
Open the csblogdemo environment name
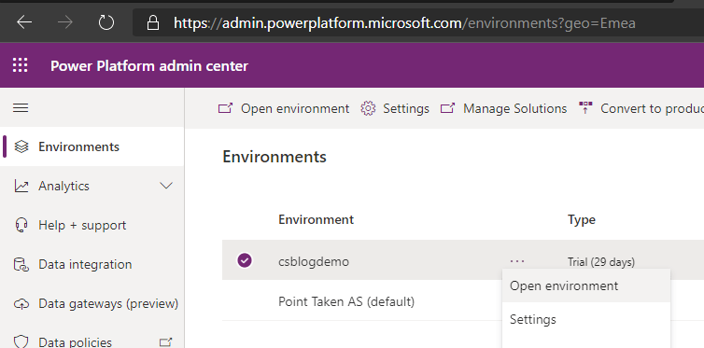[x=314, y=261]
